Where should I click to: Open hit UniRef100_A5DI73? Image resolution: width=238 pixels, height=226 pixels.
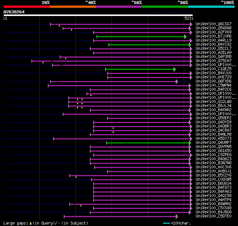click(213, 139)
